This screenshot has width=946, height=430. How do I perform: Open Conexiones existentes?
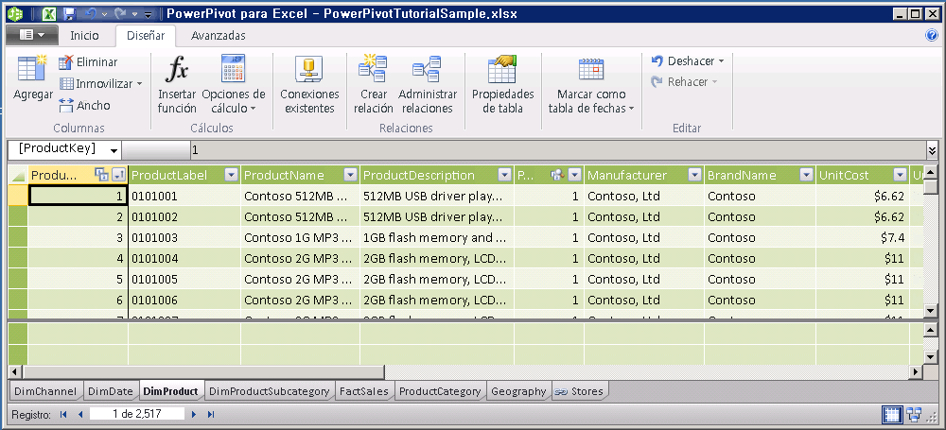(x=309, y=70)
